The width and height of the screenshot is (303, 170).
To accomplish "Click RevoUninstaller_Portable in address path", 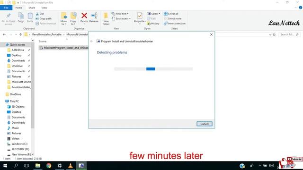I will (47, 34).
